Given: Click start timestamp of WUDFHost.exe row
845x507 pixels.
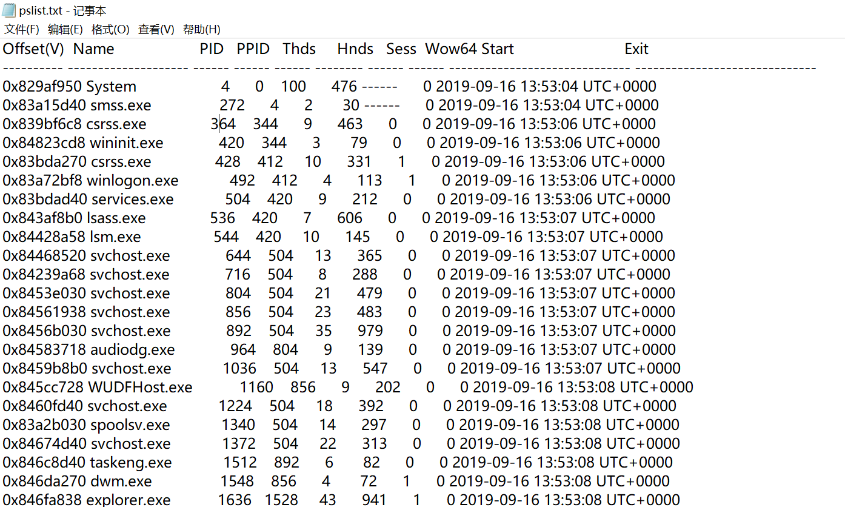Looking at the screenshot, I should [x=583, y=388].
